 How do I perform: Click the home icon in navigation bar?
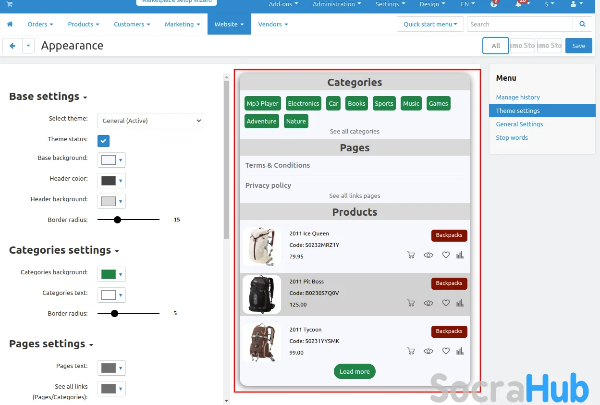point(10,24)
